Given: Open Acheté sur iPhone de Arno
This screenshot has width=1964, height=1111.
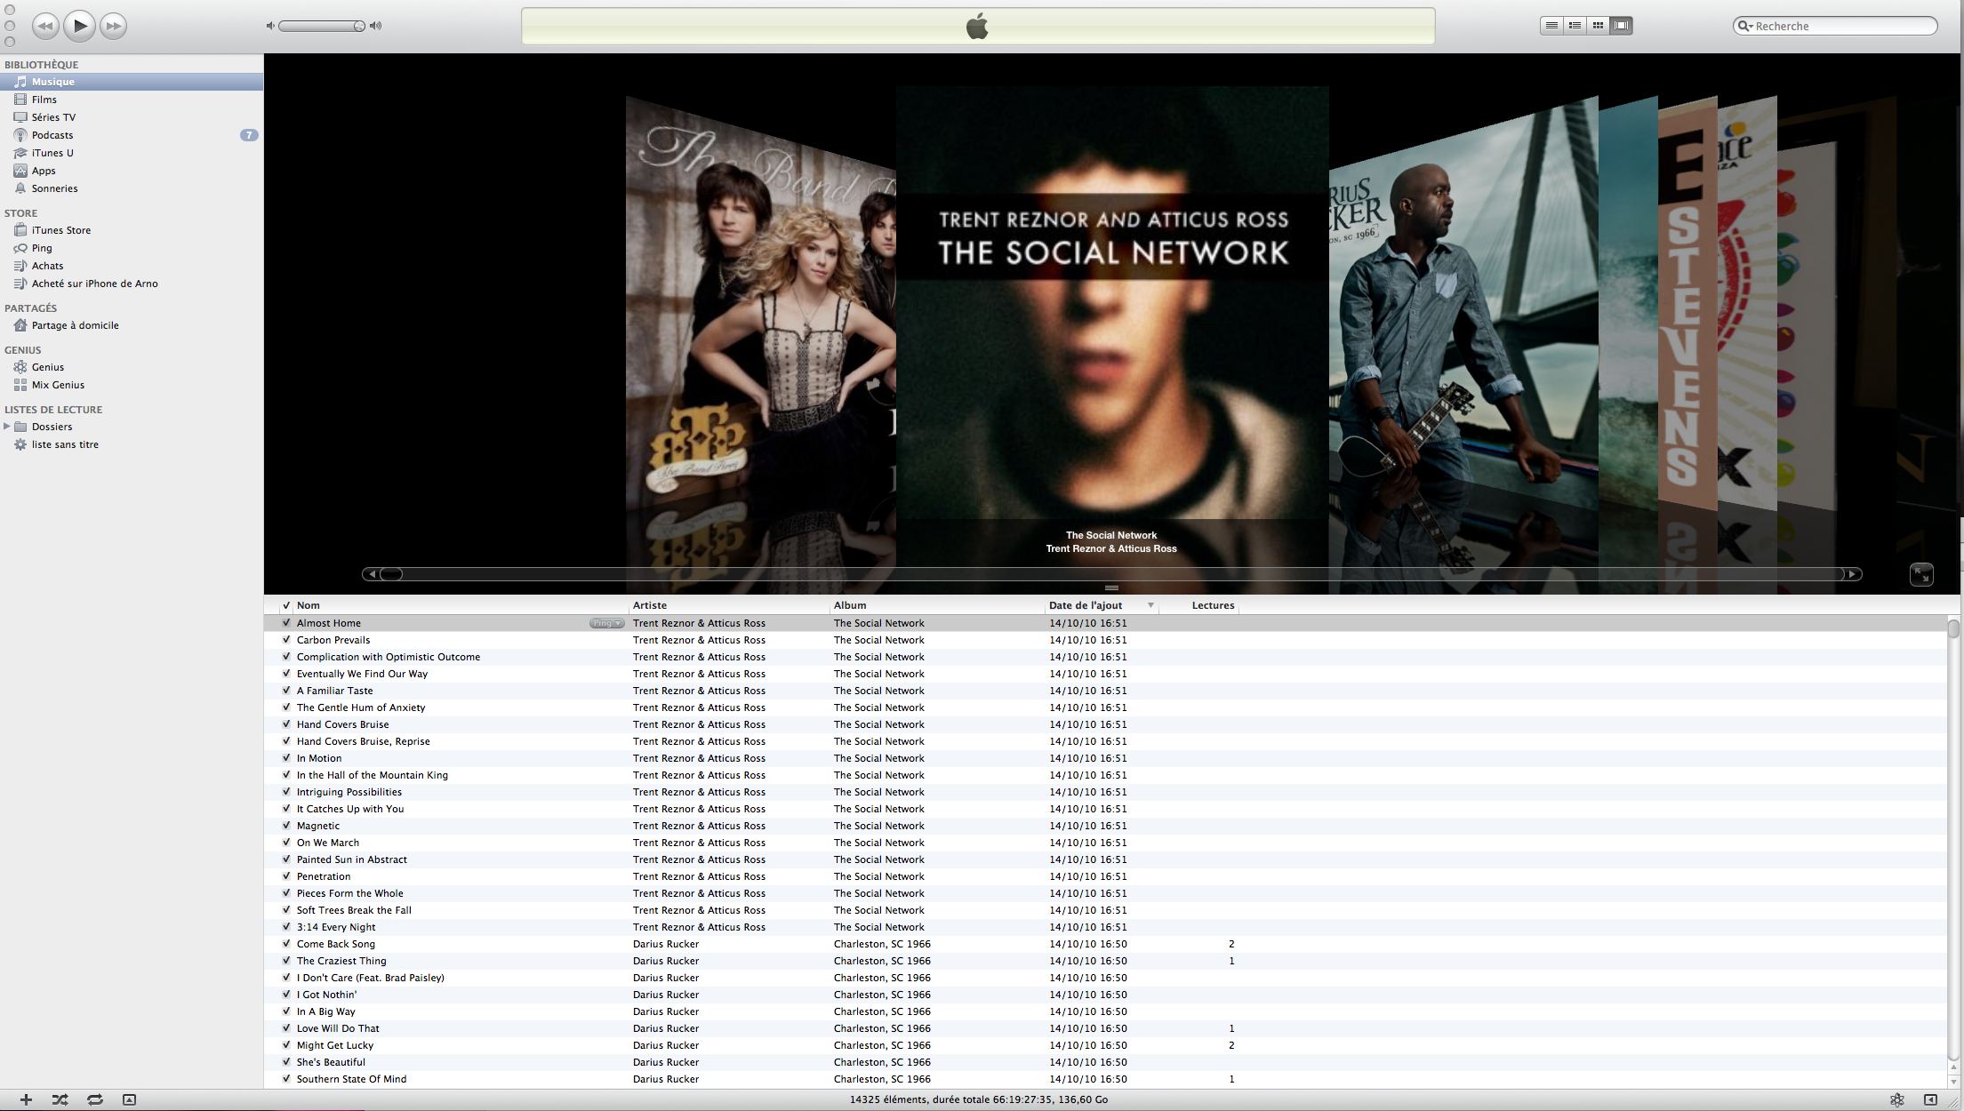Looking at the screenshot, I should pos(132,284).
